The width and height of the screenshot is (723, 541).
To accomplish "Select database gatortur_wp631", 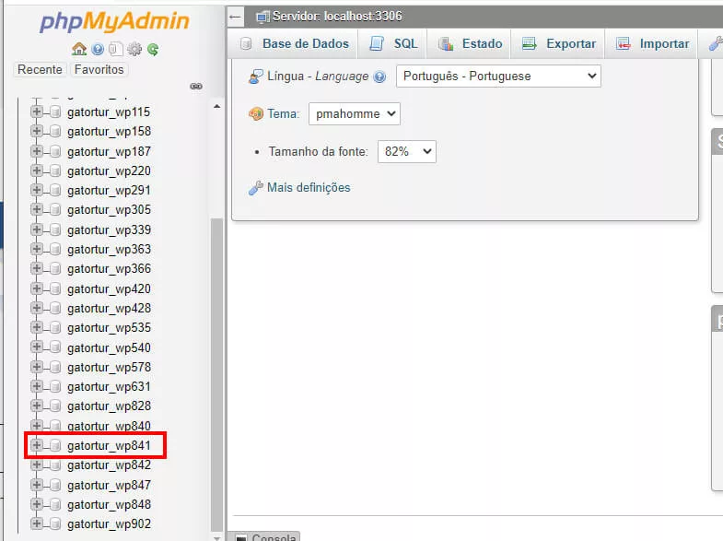I will click(x=109, y=386).
